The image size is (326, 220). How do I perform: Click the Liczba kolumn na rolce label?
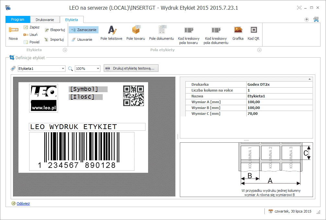click(x=212, y=90)
